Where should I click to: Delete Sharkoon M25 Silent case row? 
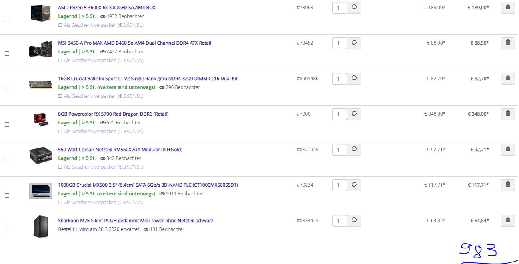pyautogui.click(x=508, y=220)
